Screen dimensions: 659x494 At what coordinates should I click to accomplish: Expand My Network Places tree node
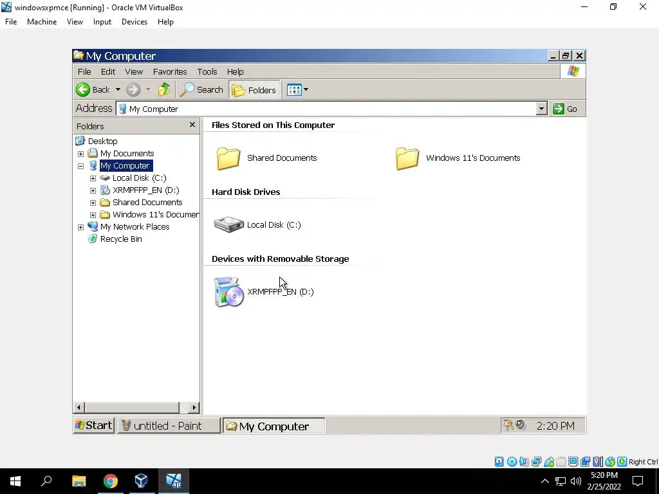coord(80,227)
